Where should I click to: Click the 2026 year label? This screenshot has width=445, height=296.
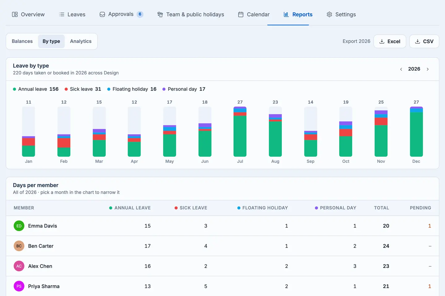click(414, 69)
